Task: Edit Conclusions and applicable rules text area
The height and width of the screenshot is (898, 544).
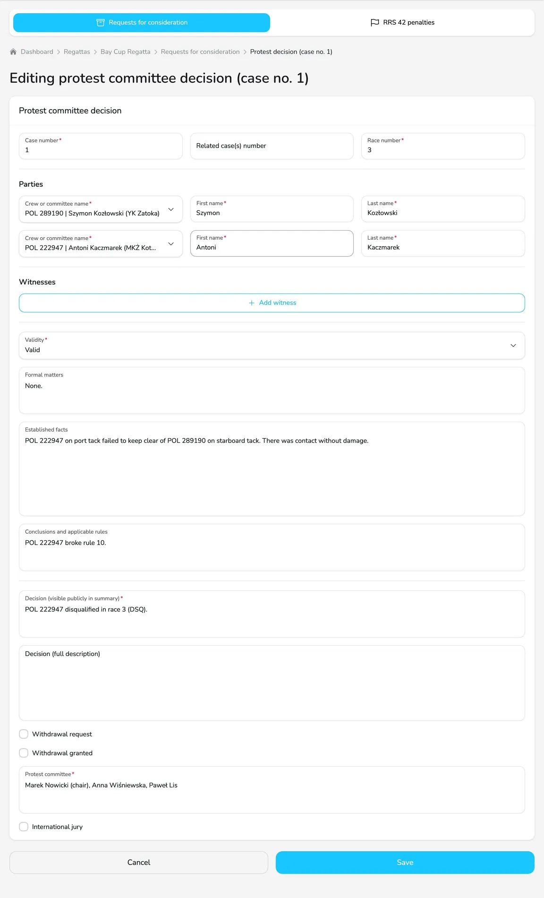Action: point(272,547)
